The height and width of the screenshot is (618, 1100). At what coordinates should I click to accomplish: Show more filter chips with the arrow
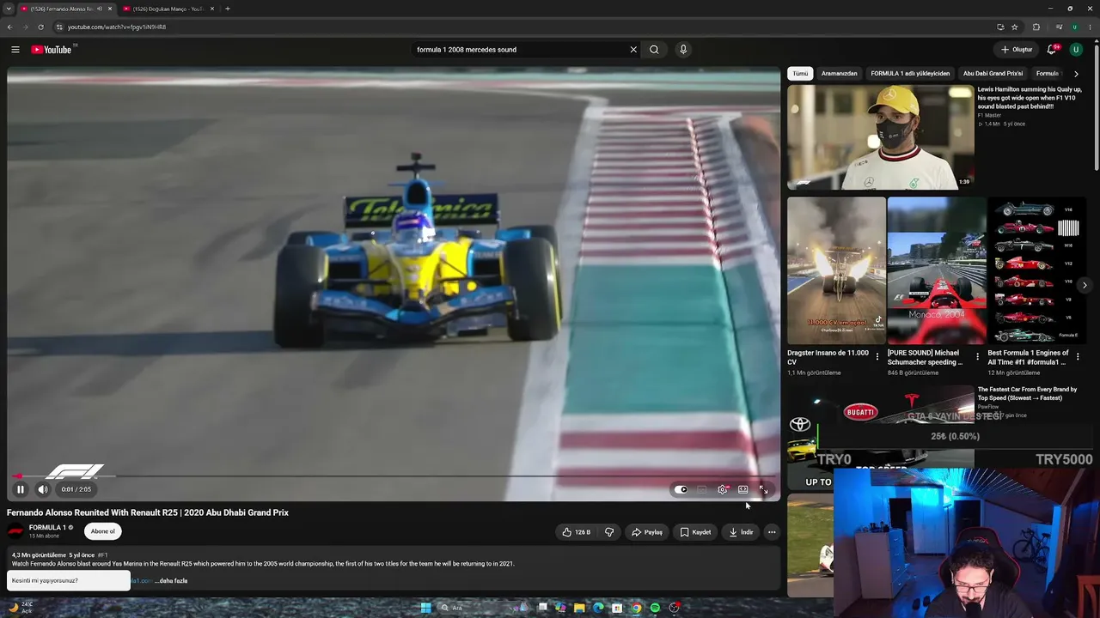click(1076, 74)
